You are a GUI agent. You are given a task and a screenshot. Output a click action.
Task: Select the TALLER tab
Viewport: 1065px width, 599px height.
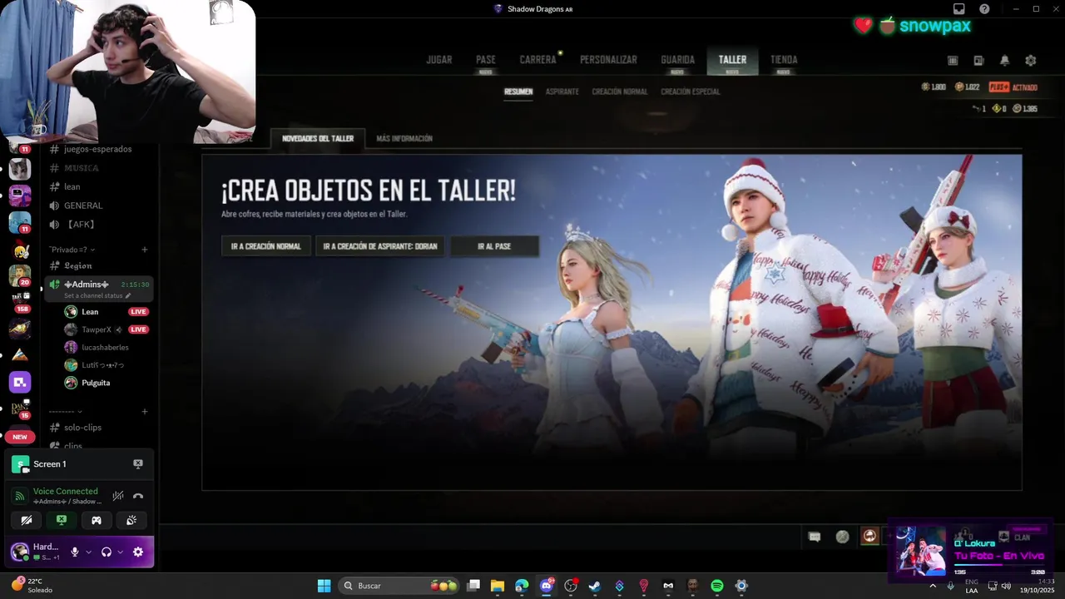coord(732,60)
